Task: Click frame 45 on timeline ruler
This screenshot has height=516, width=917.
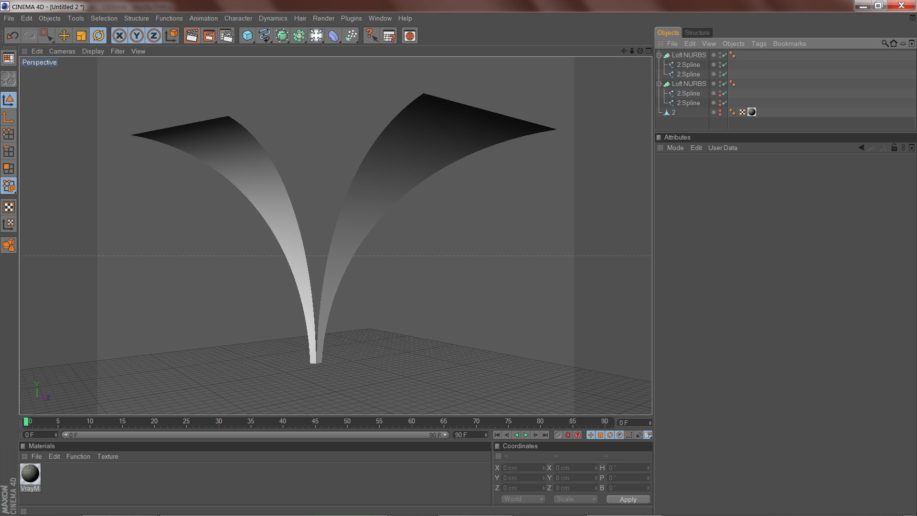Action: pos(315,422)
